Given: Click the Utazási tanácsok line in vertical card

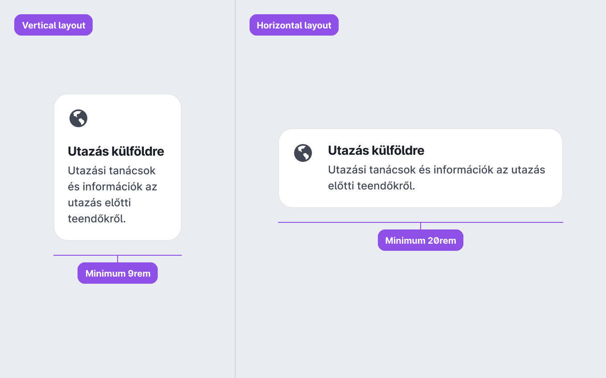Looking at the screenshot, I should [x=111, y=170].
